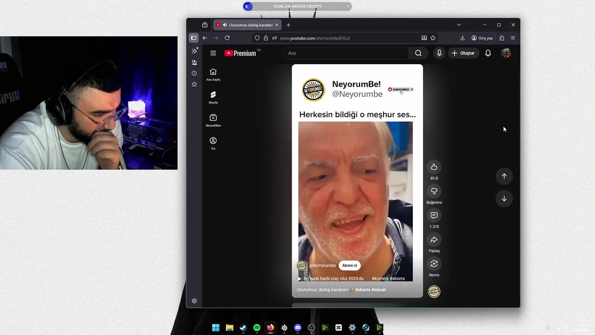Start voice search with microphone
Image resolution: width=595 pixels, height=335 pixels.
[x=439, y=53]
